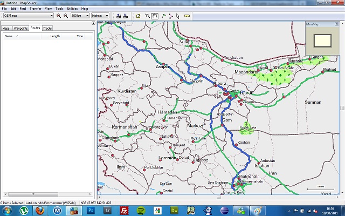Open Photoshop from taskbar

click(x=91, y=211)
